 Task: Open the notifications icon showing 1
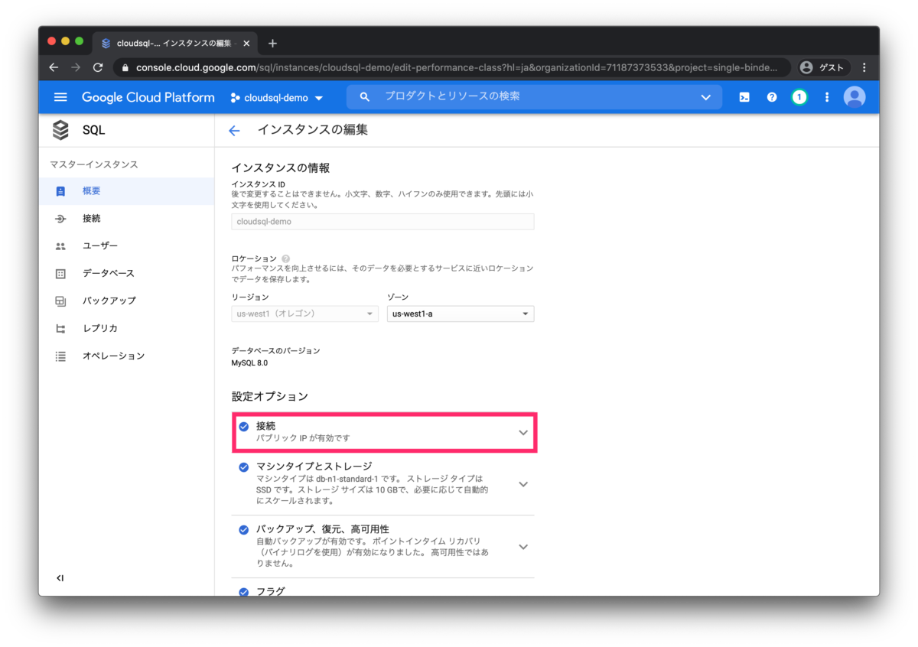[799, 96]
